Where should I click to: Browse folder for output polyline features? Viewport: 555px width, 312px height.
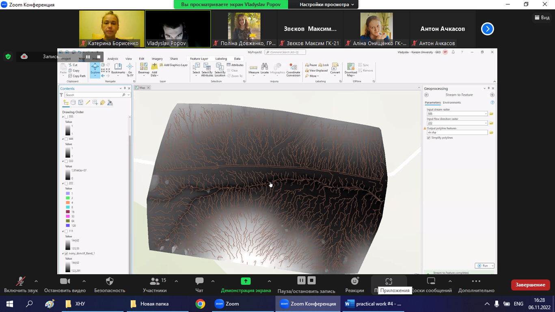coord(491,133)
